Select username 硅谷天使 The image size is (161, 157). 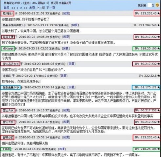coord(8,37)
